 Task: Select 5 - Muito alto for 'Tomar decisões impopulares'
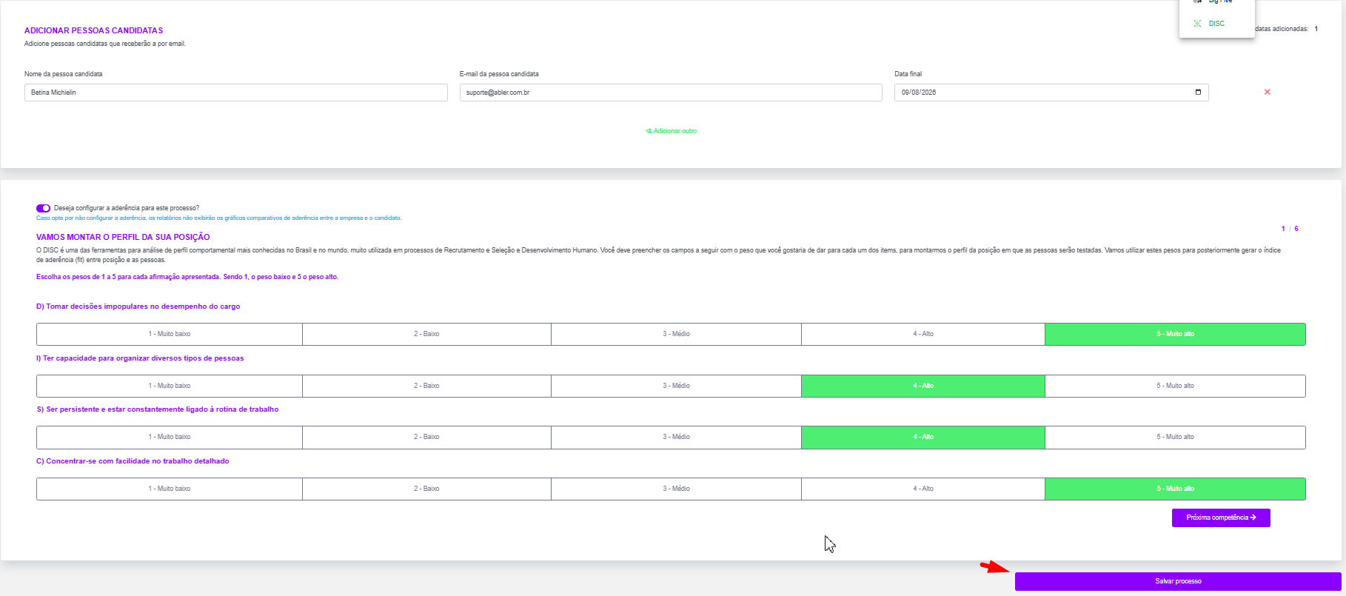point(1175,334)
